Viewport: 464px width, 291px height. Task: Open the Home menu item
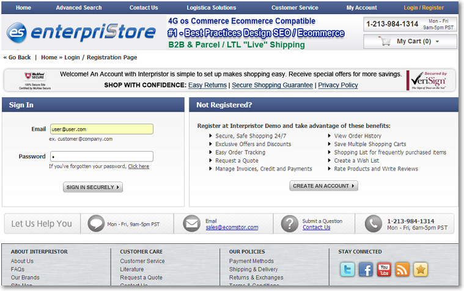tap(23, 8)
